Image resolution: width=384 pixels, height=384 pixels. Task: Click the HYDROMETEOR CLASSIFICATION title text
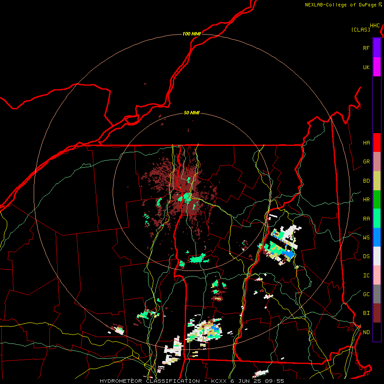[150, 381]
